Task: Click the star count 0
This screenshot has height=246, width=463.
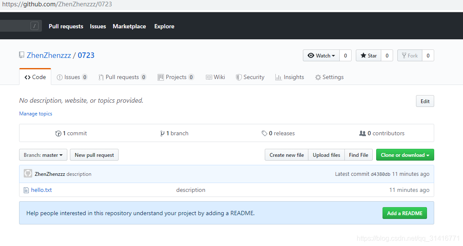Action: 387,55
